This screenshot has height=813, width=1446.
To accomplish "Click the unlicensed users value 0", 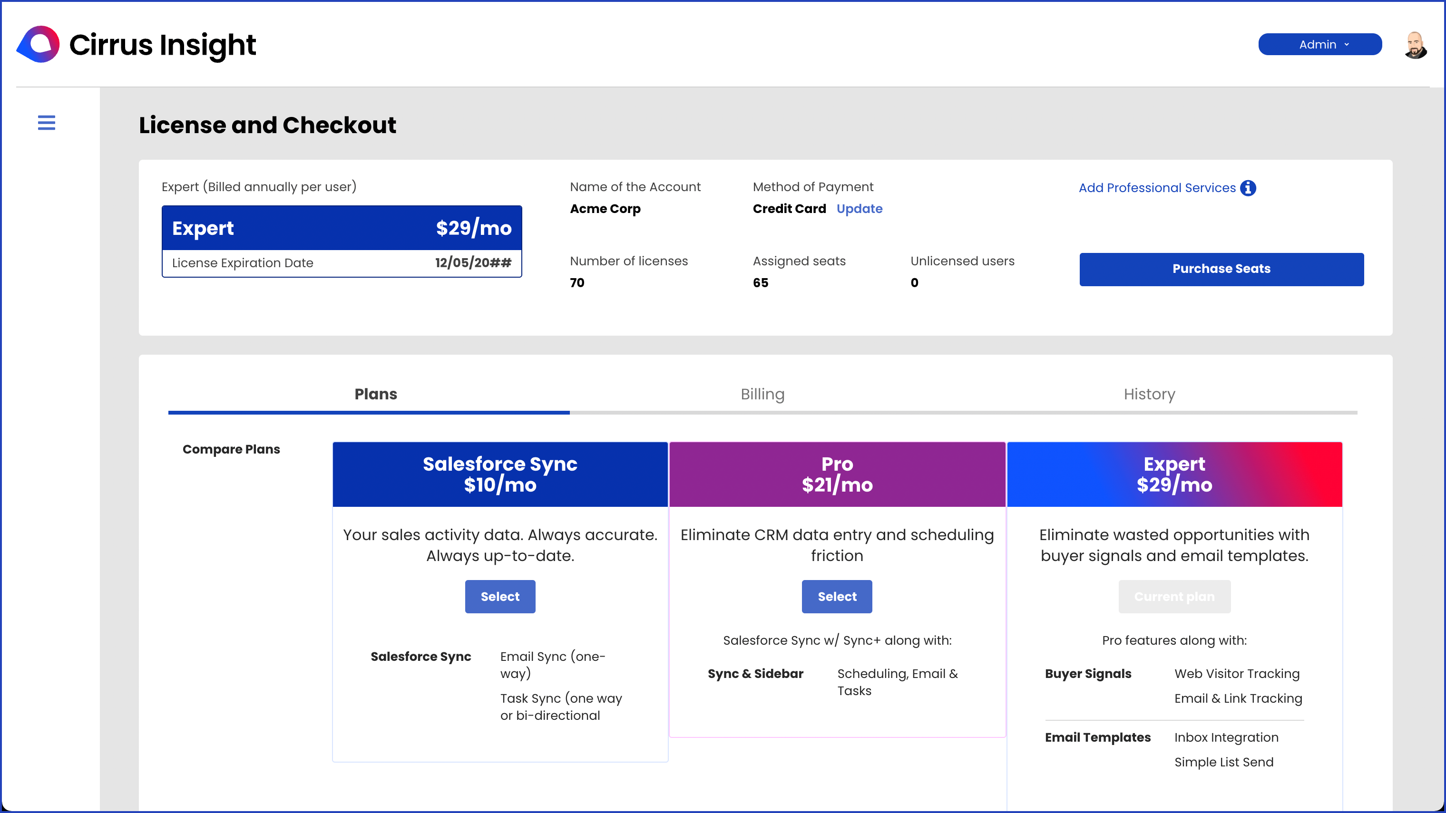I will [x=914, y=283].
